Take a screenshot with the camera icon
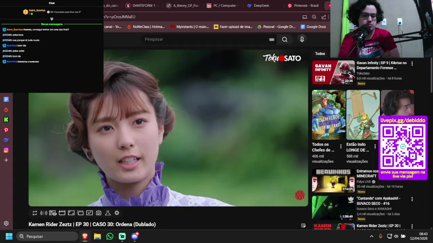The image size is (433, 243). [98, 213]
